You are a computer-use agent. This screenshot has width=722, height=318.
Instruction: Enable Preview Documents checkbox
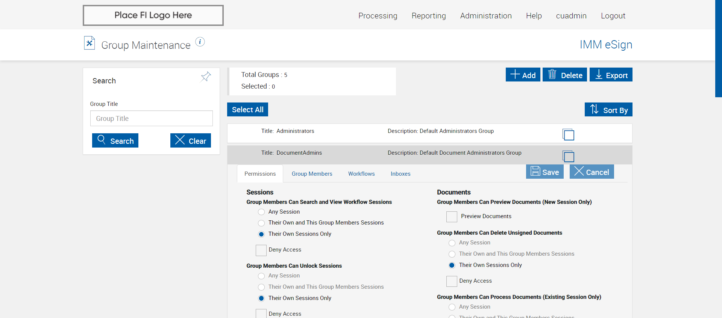pyautogui.click(x=452, y=217)
